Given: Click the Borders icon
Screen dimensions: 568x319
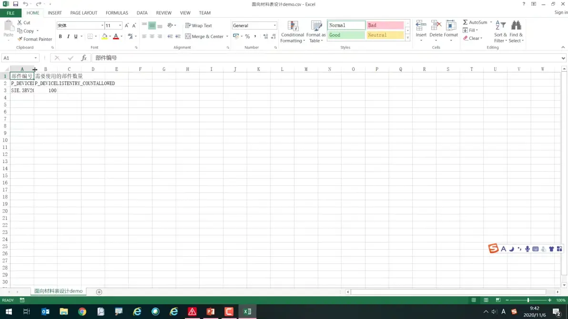Looking at the screenshot, I should coord(90,37).
